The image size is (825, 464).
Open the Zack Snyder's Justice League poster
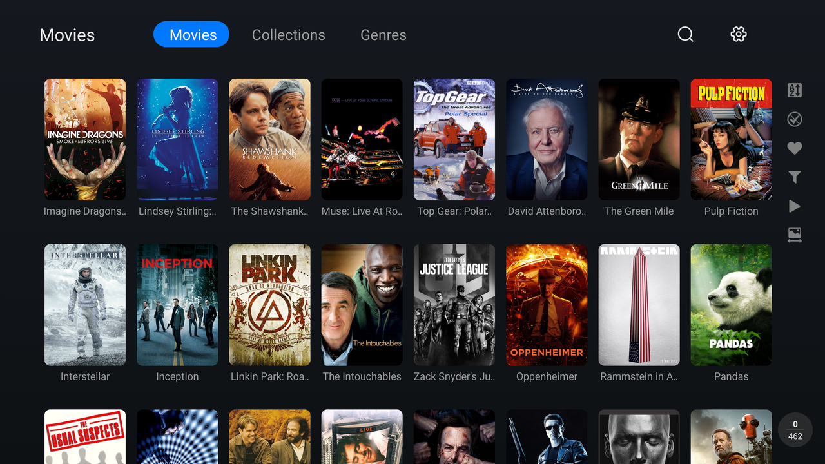click(454, 305)
